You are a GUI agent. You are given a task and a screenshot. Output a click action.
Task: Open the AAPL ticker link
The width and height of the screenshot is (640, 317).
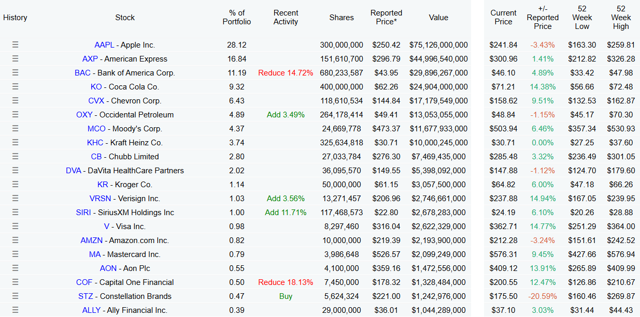click(104, 45)
